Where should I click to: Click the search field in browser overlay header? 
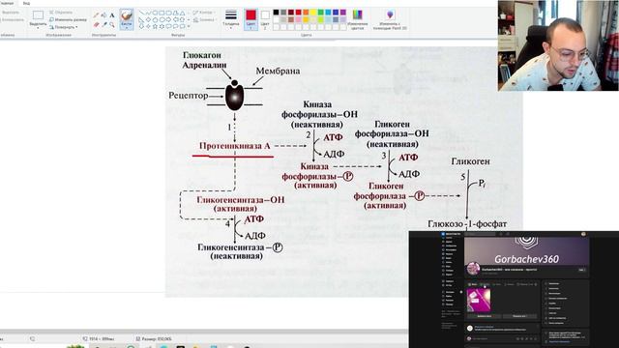tap(481, 234)
